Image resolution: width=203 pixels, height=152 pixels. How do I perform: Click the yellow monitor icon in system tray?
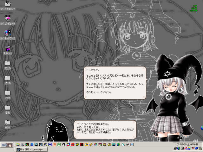click(x=189, y=148)
